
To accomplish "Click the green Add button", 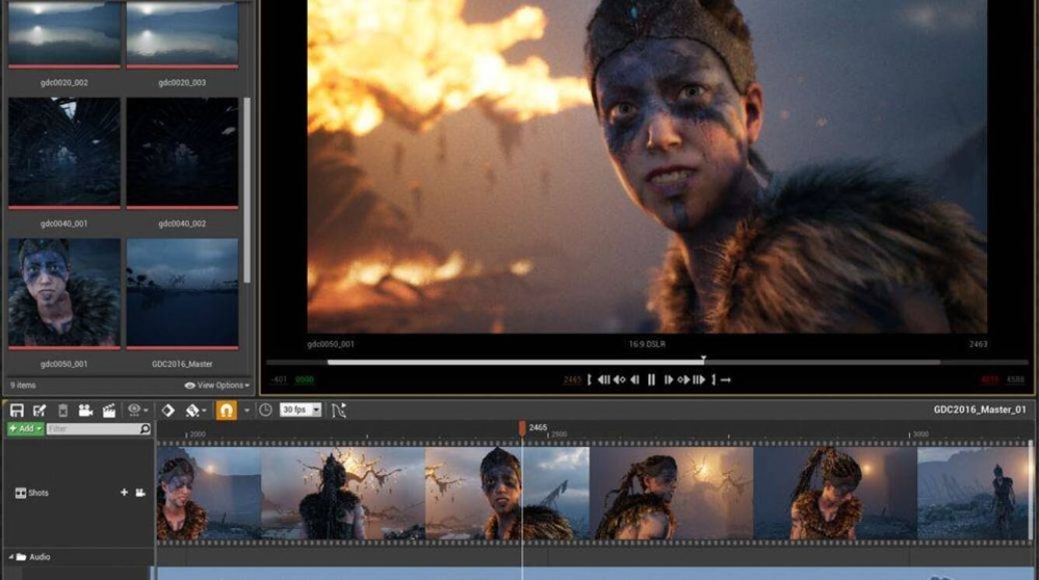I will coord(25,428).
